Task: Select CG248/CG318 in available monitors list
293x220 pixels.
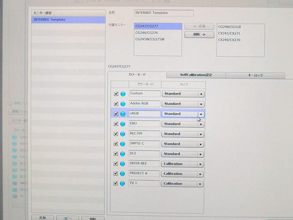Action: pos(240,27)
